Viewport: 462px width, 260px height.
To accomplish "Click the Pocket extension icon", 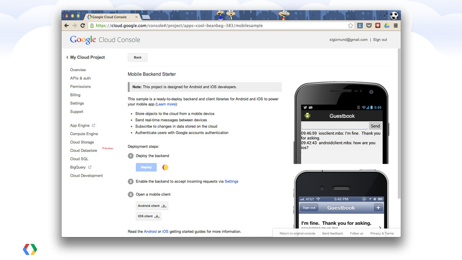I will pyautogui.click(x=369, y=26).
